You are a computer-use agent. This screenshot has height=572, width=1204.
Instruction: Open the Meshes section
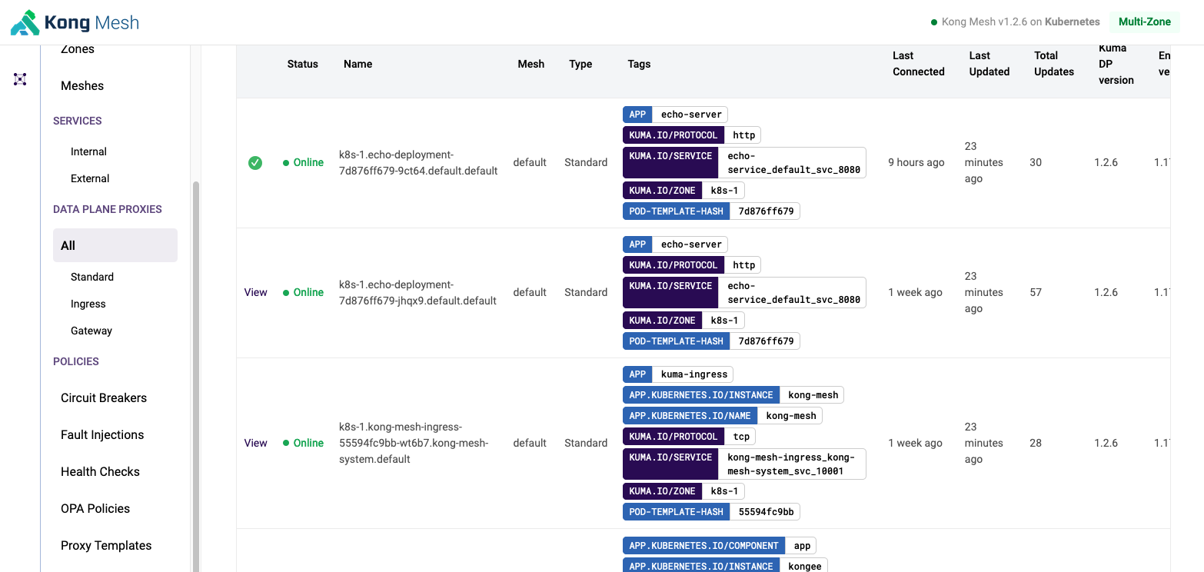tap(81, 85)
